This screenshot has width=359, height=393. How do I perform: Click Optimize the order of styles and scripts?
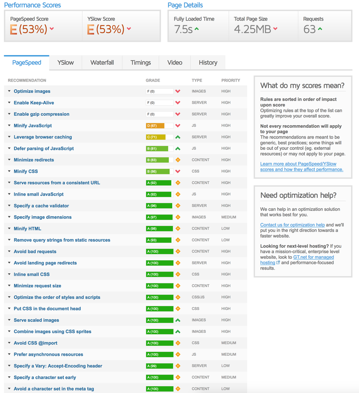point(57,297)
